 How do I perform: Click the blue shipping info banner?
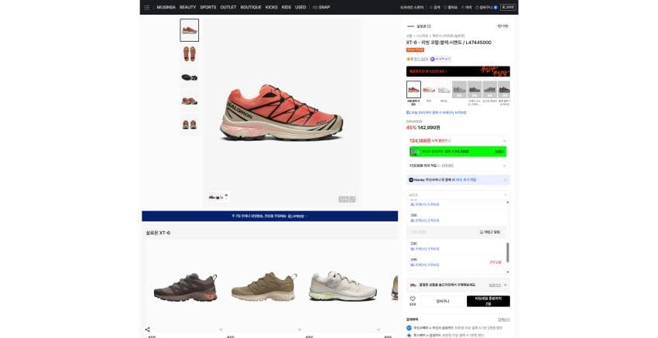[x=270, y=216]
